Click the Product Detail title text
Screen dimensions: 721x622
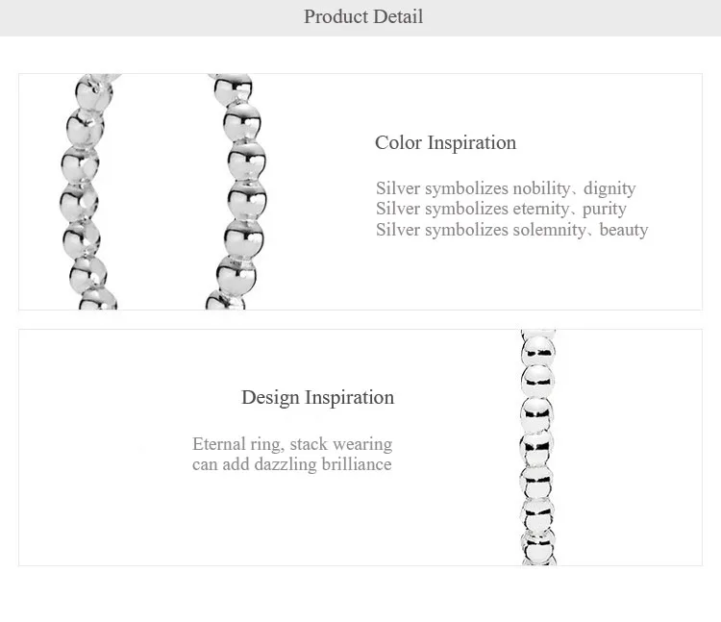(363, 17)
